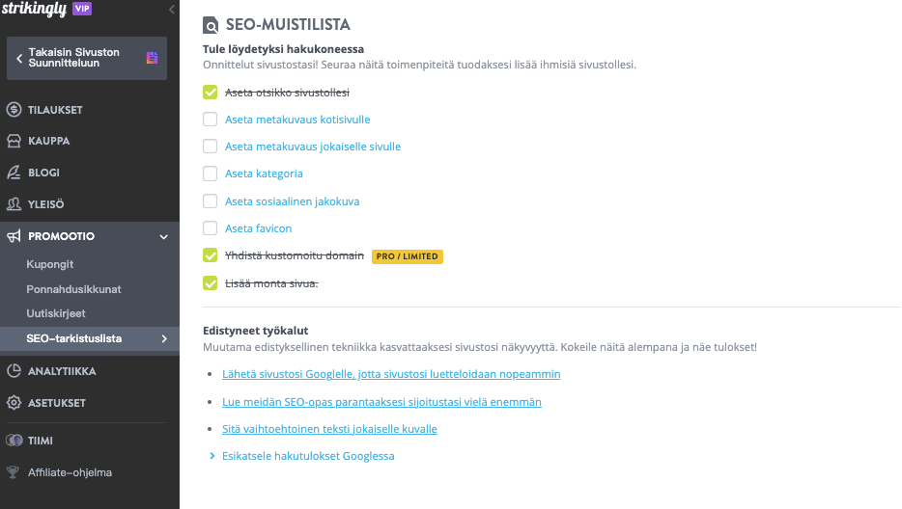The width and height of the screenshot is (902, 509).
Task: Click the Strikingly logo
Action: point(34,8)
